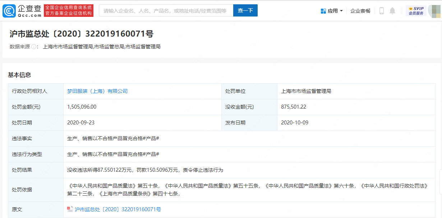Click the 没收金额(元) label cell

(249, 107)
